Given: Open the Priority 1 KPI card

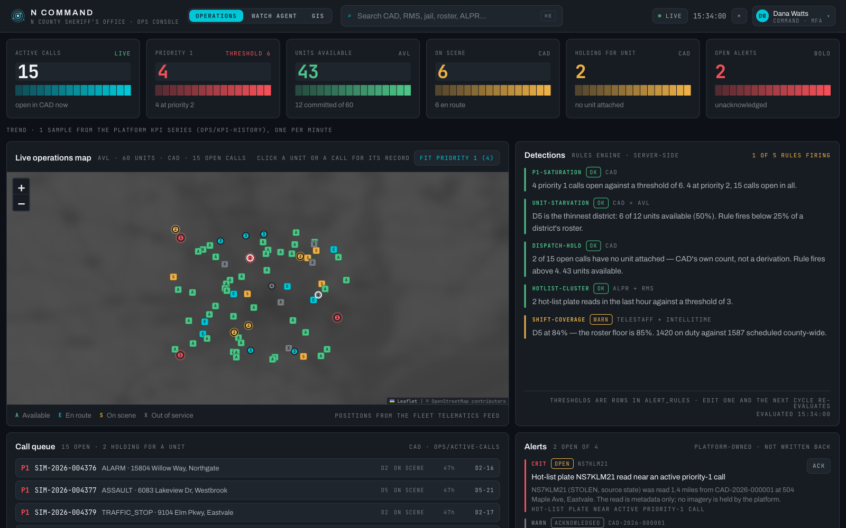Looking at the screenshot, I should (x=213, y=79).
